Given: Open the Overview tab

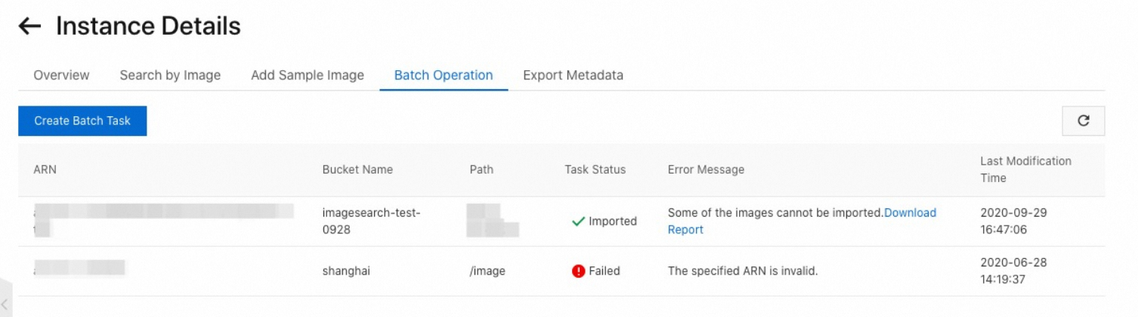Looking at the screenshot, I should tap(61, 75).
